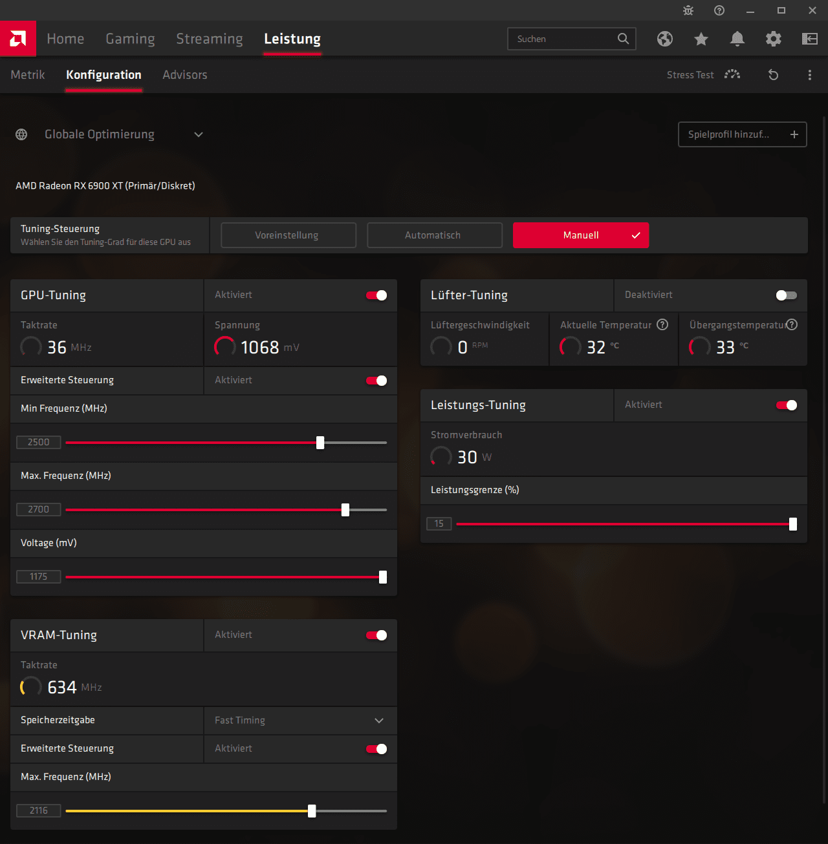Enable the Lüfter-Tuning switch
828x844 pixels.
pos(787,295)
